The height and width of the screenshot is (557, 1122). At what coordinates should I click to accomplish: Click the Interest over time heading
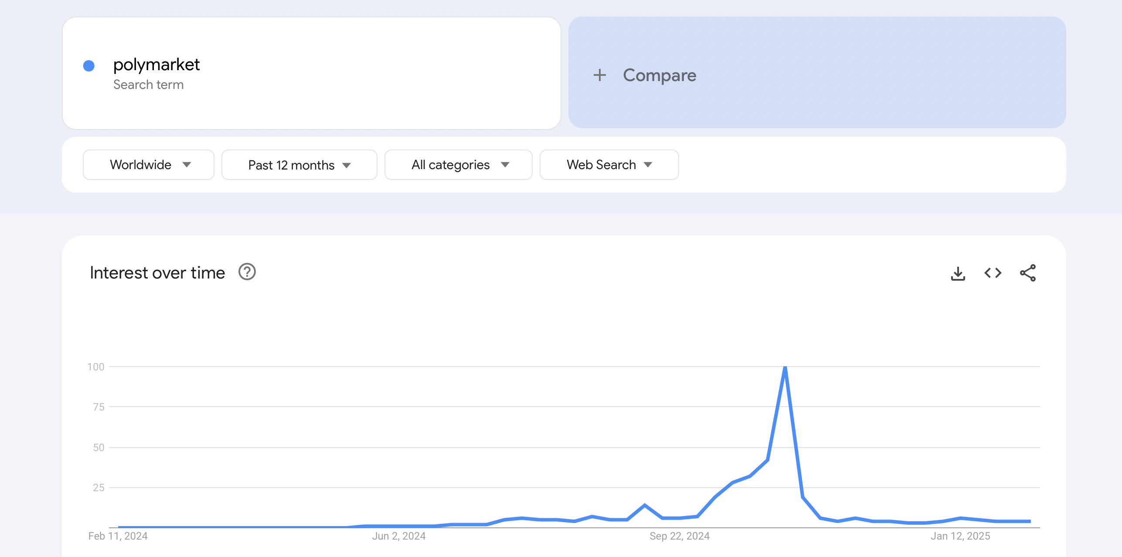point(157,273)
